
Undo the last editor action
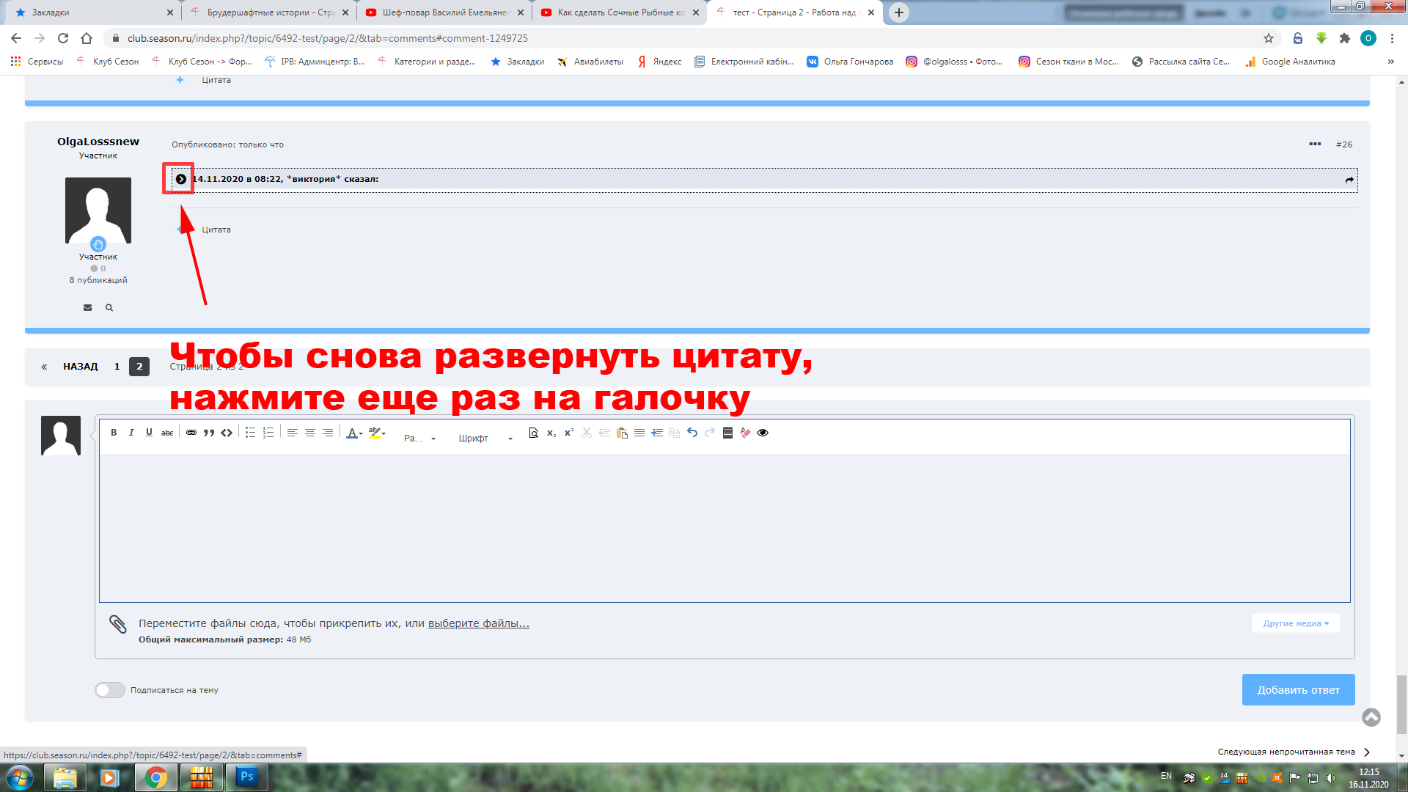coord(692,433)
